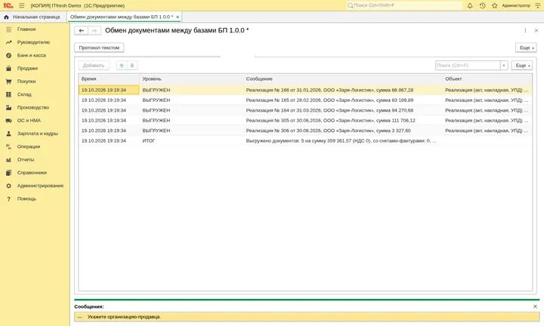The height and width of the screenshot is (326, 544).
Task: Click time cell of the ИТОГ row
Action: [x=109, y=141]
